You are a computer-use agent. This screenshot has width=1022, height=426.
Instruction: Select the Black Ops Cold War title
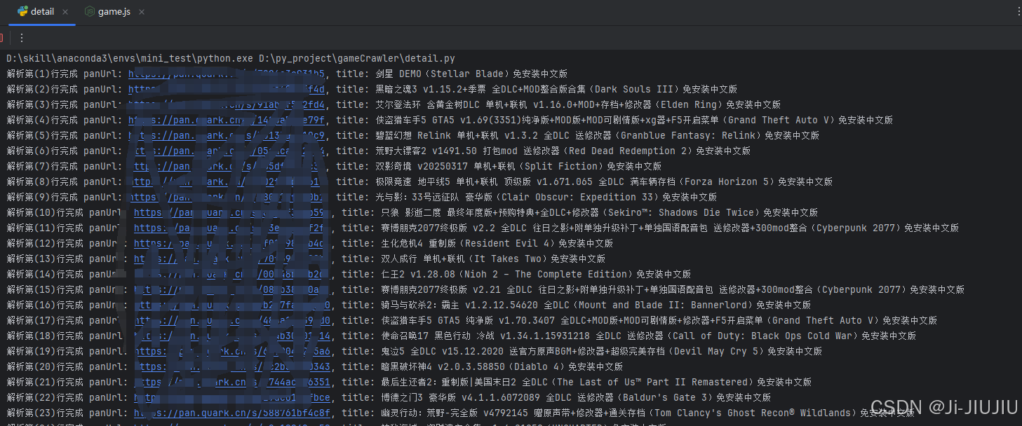tap(648, 336)
